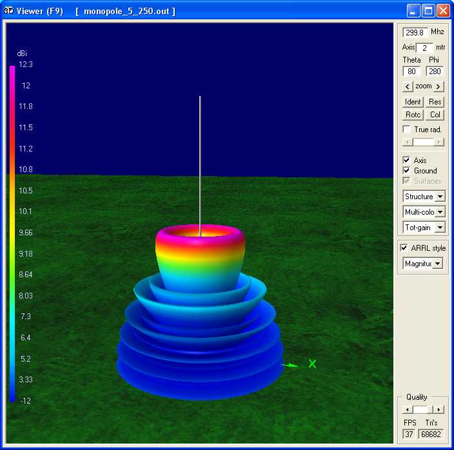Open the Structure dropdown list

click(440, 197)
